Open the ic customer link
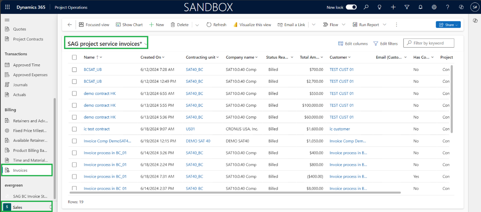481x212 pixels. 340,129
